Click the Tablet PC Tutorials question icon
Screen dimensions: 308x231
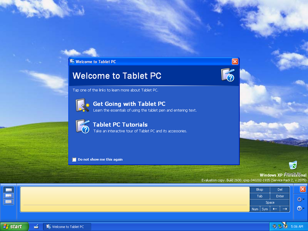coord(82,126)
